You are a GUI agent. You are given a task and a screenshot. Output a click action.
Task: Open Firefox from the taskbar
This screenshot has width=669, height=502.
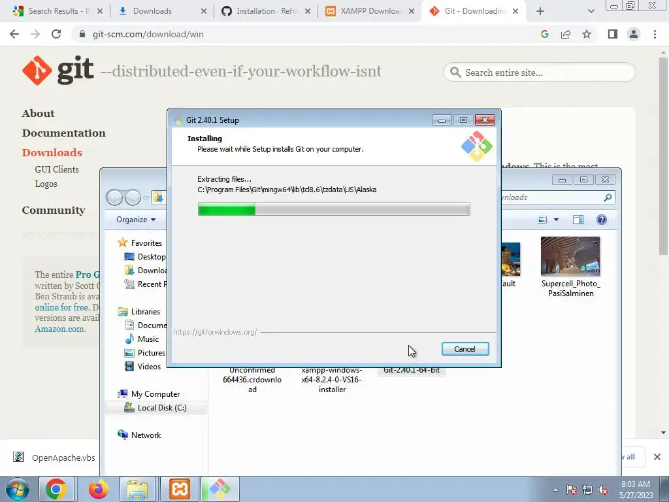coord(98,489)
